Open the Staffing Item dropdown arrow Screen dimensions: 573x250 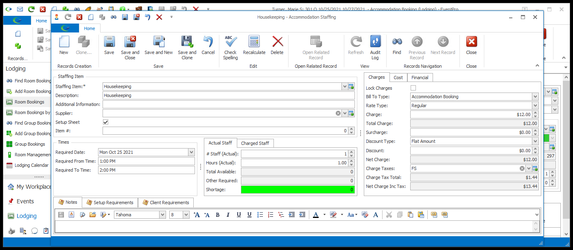coord(345,86)
